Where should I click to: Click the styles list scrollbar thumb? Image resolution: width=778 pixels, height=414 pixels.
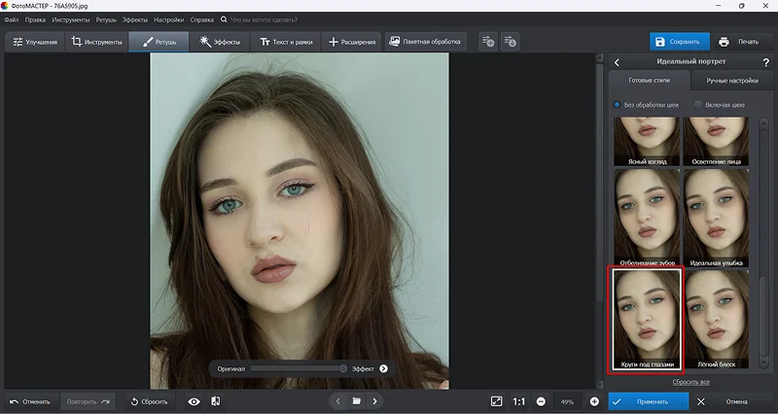[x=764, y=315]
